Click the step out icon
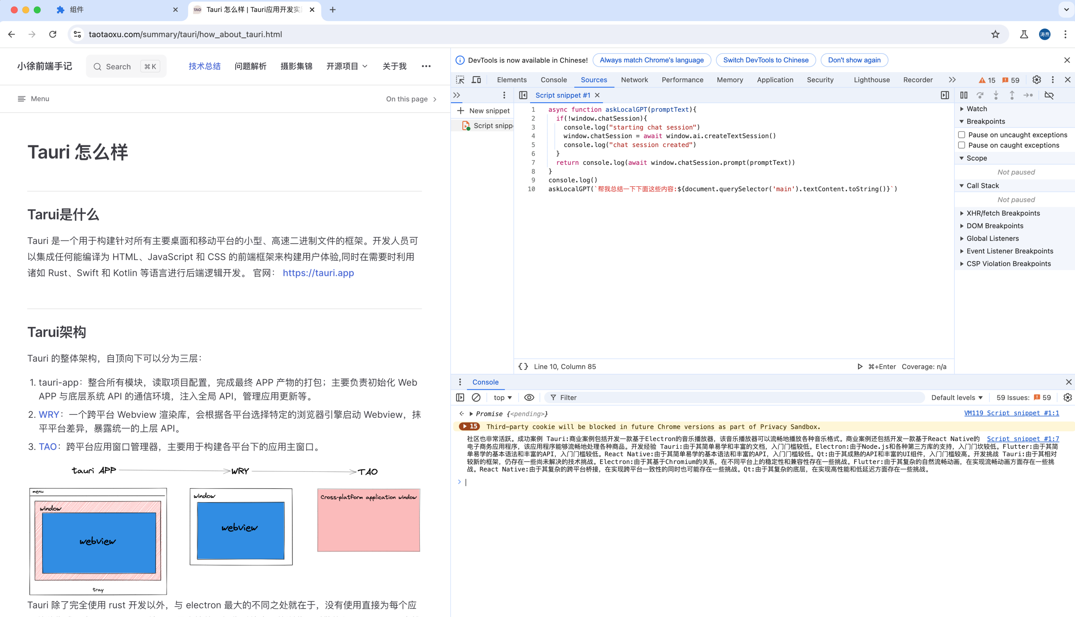The width and height of the screenshot is (1075, 617). pos(1012,95)
